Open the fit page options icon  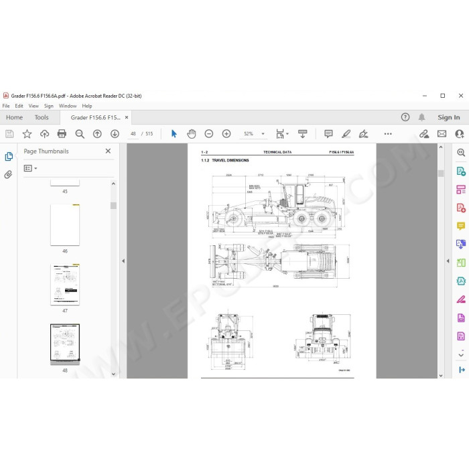280,134
